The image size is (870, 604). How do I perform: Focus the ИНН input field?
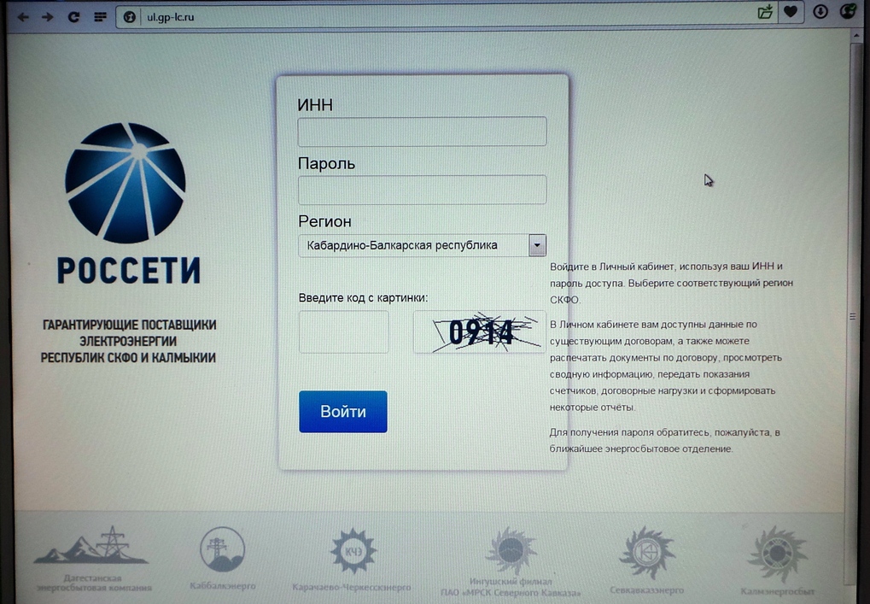click(x=423, y=132)
